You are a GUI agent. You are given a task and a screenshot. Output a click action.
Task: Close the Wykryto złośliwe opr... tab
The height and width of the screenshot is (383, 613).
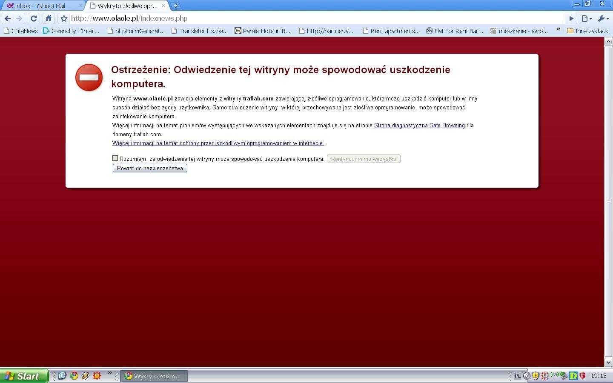[x=163, y=6]
